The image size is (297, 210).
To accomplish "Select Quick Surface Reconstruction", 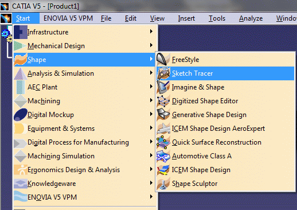I will coord(225,142).
